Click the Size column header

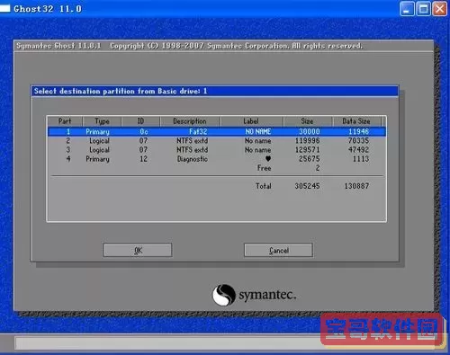(307, 121)
